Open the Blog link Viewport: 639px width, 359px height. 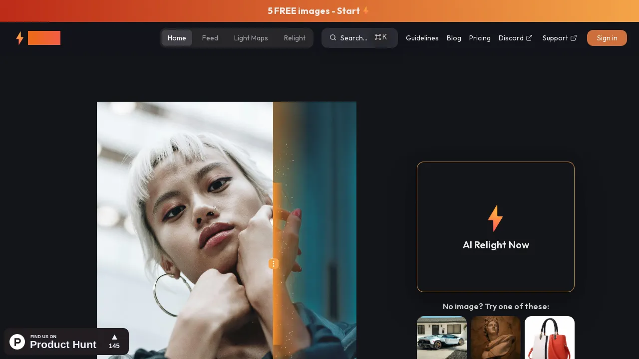(453, 38)
